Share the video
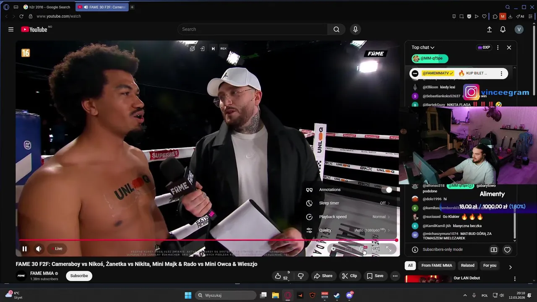 (323, 276)
